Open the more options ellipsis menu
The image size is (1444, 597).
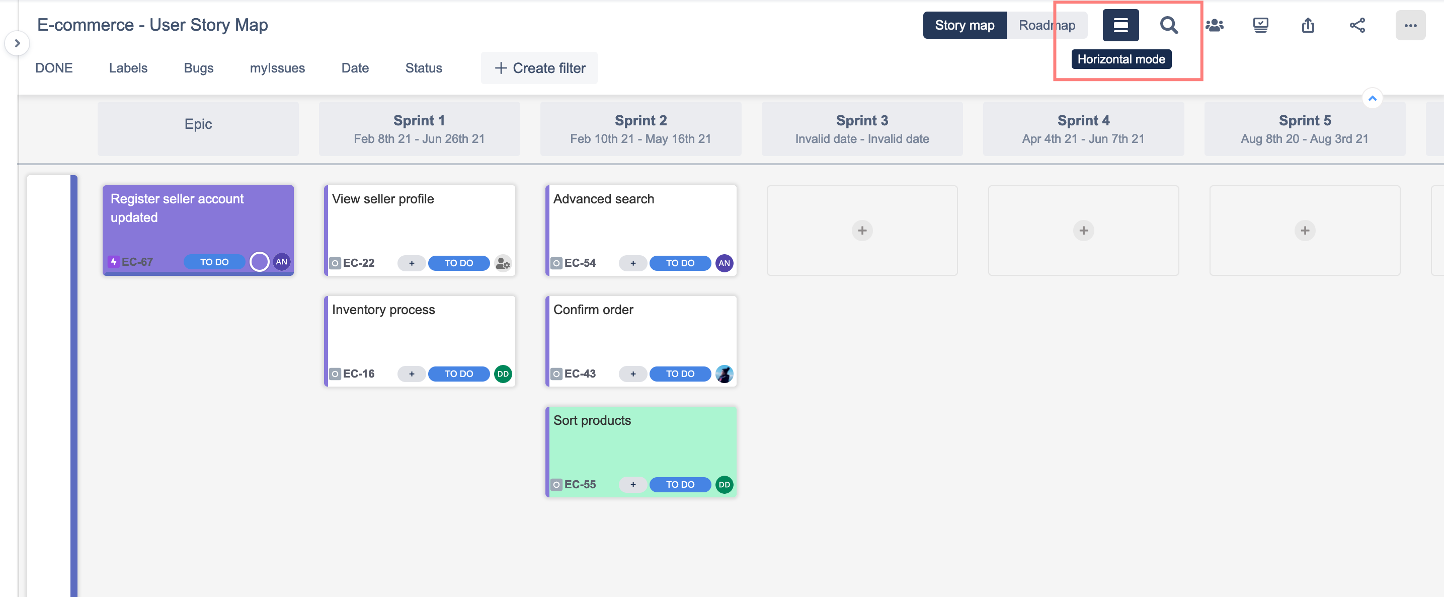pos(1410,25)
